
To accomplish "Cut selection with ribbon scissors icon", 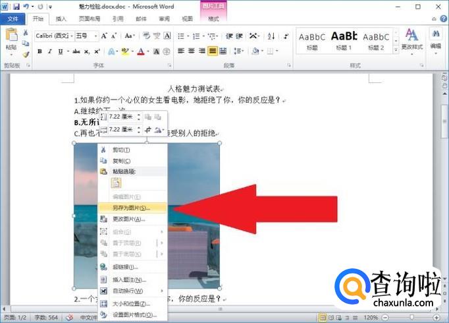I will coord(26,32).
